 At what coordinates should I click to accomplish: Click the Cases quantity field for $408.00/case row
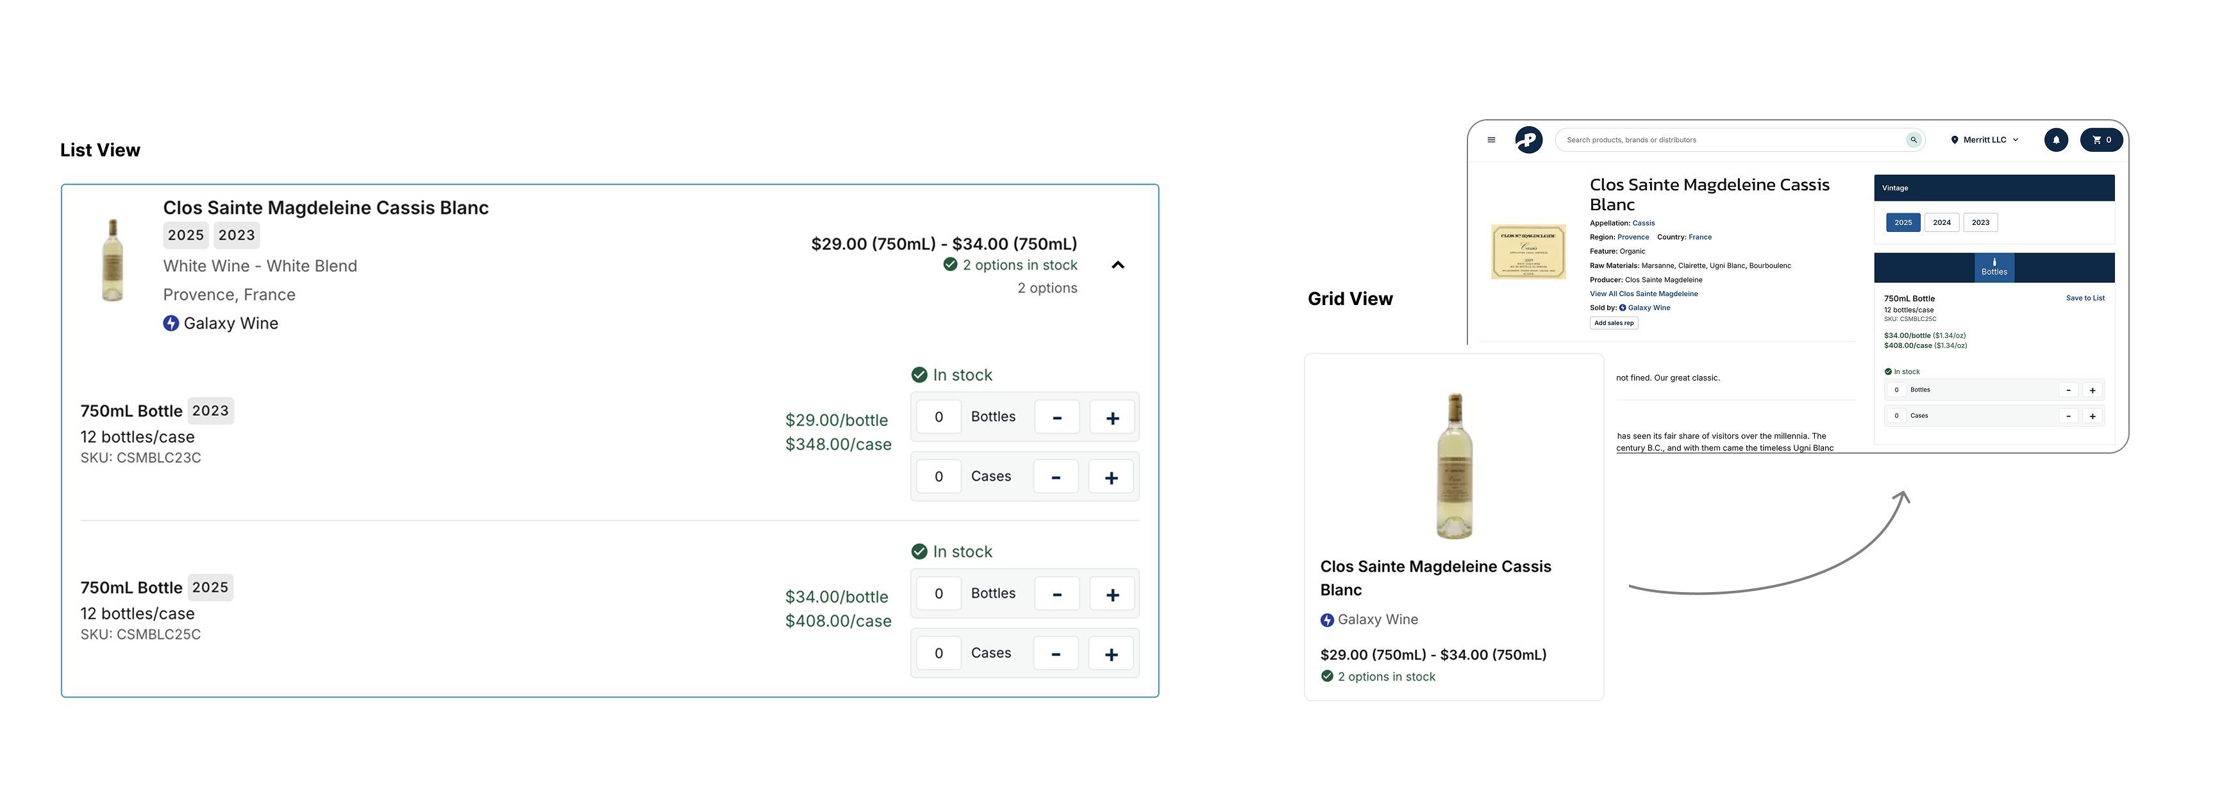[938, 654]
